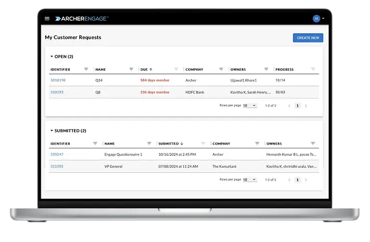Viewport: 370px width, 242px height.
Task: Collapse the SUBMITTED (2) section
Action: point(52,130)
